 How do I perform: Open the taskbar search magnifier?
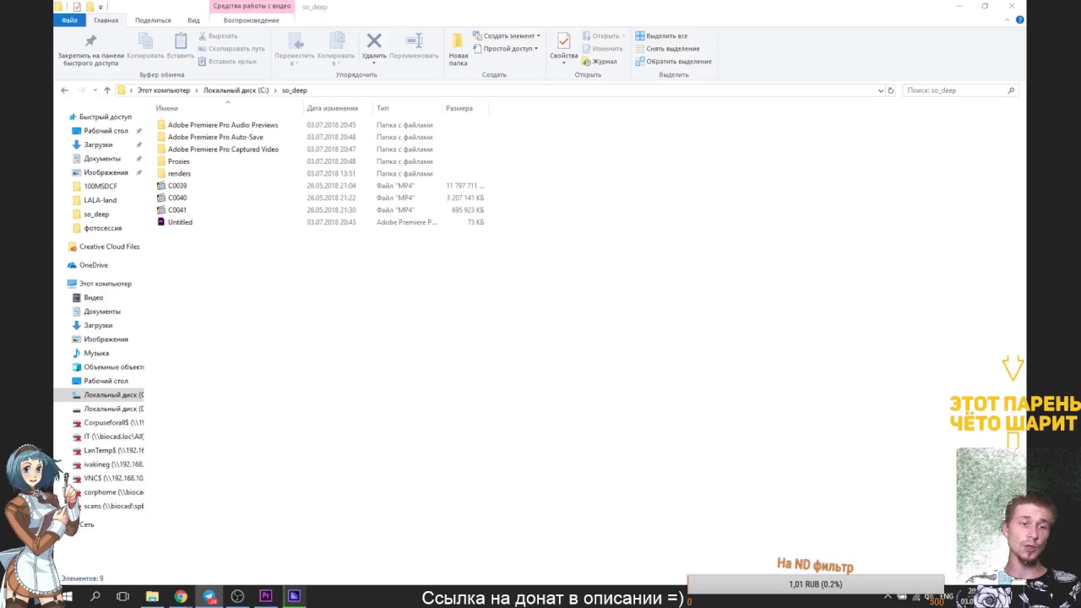(95, 597)
